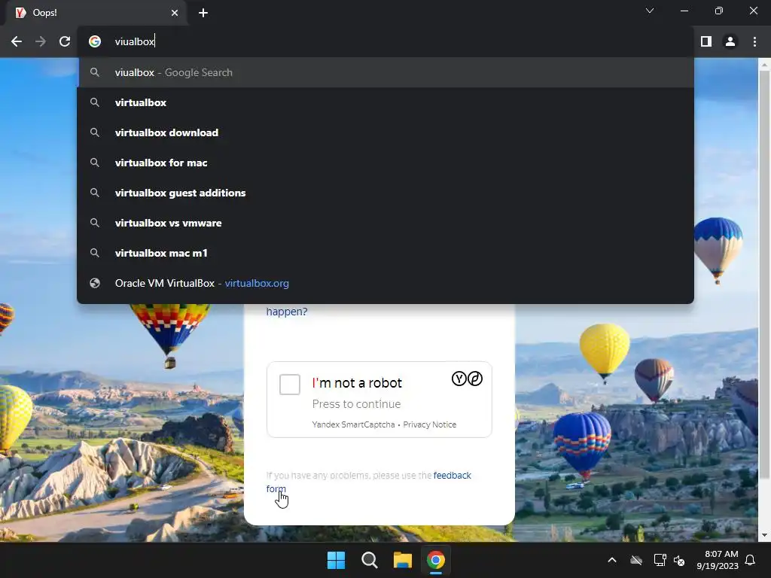Open Chrome three-dot menu
This screenshot has height=578, width=771.
(754, 42)
